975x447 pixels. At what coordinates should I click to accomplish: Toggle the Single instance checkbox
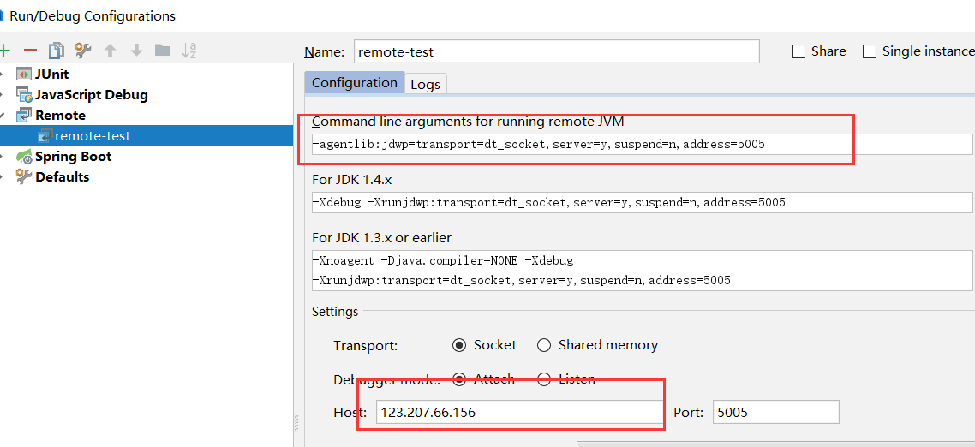870,51
